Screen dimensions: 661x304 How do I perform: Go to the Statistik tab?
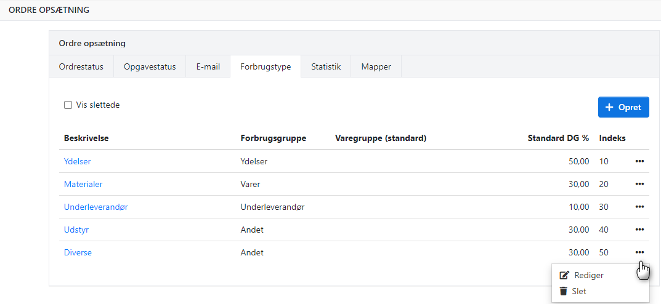tap(326, 66)
